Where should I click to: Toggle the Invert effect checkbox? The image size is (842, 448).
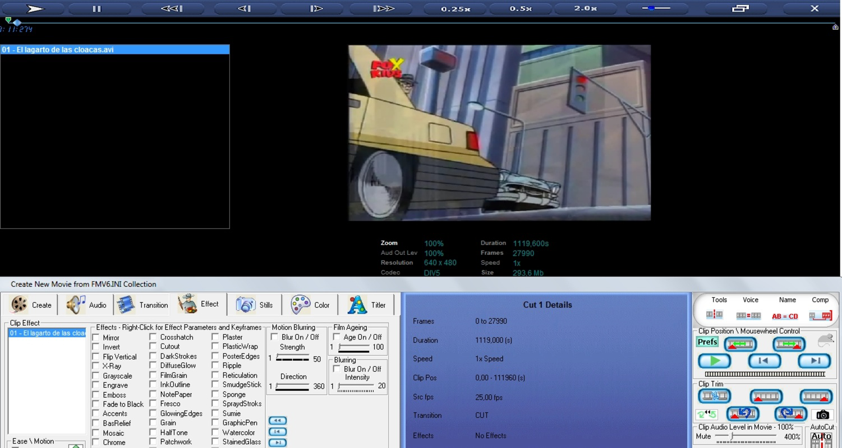96,347
